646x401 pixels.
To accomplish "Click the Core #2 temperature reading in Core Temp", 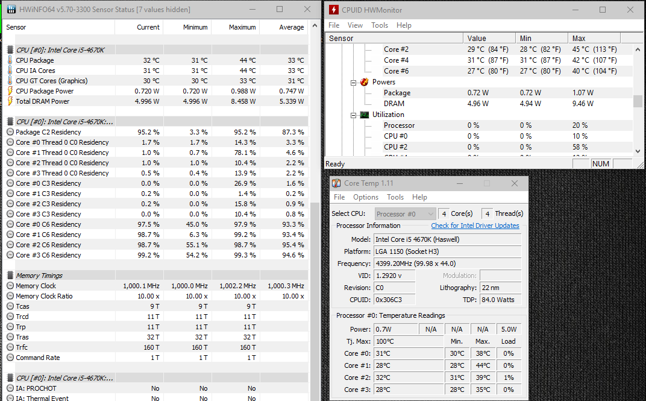I will coord(409,377).
